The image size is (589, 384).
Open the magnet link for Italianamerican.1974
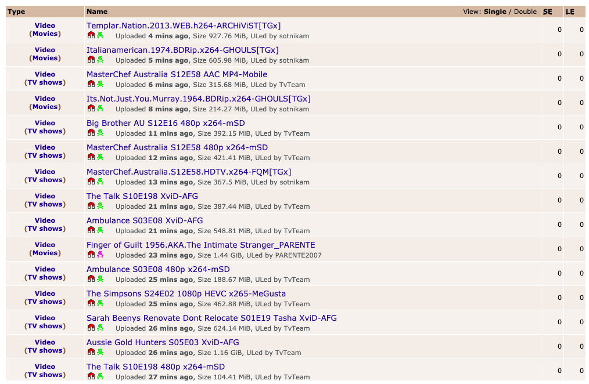point(91,60)
